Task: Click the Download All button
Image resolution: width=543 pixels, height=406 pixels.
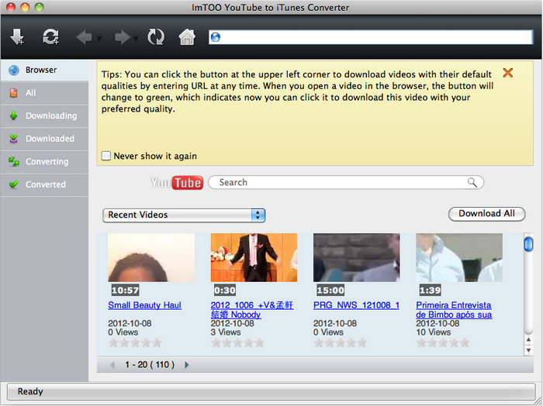Action: [486, 214]
